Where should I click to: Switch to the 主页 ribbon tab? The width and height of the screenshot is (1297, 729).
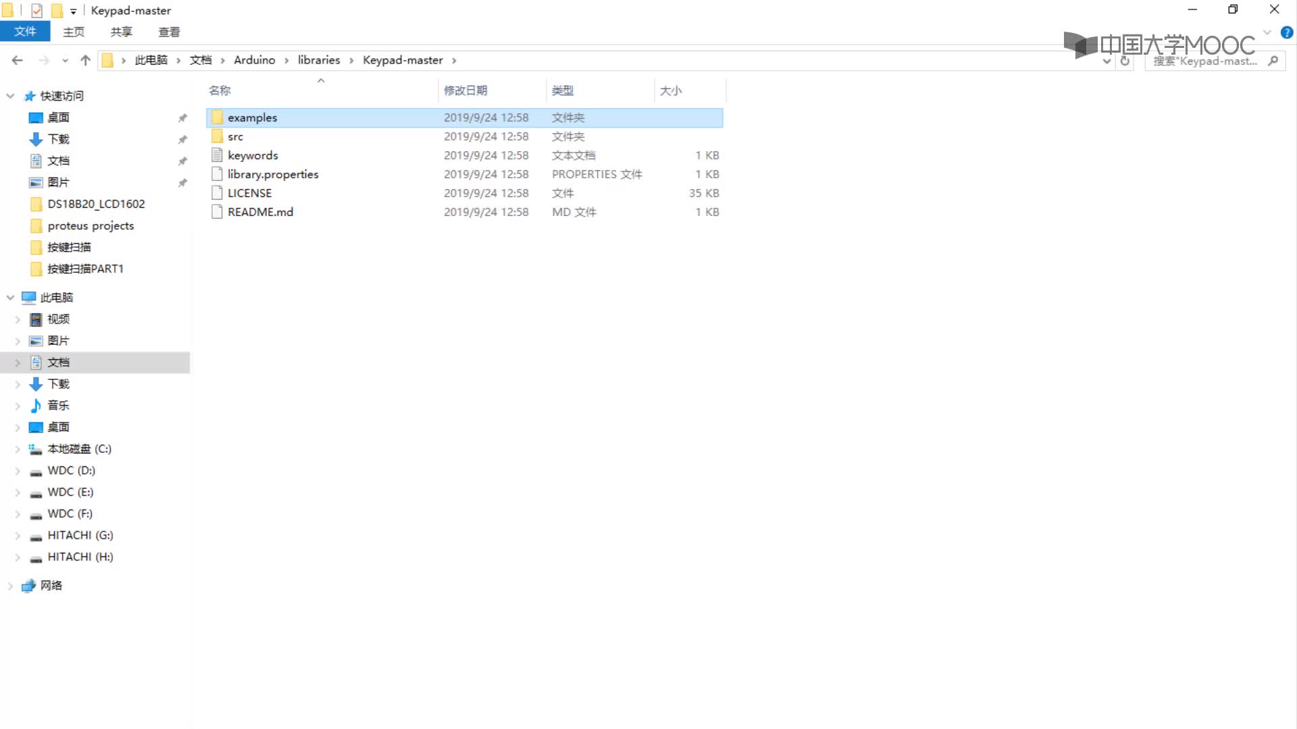coord(74,32)
